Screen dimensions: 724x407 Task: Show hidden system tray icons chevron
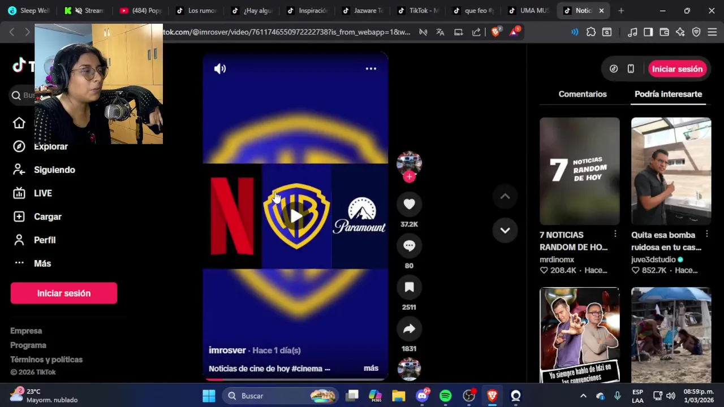tap(583, 396)
